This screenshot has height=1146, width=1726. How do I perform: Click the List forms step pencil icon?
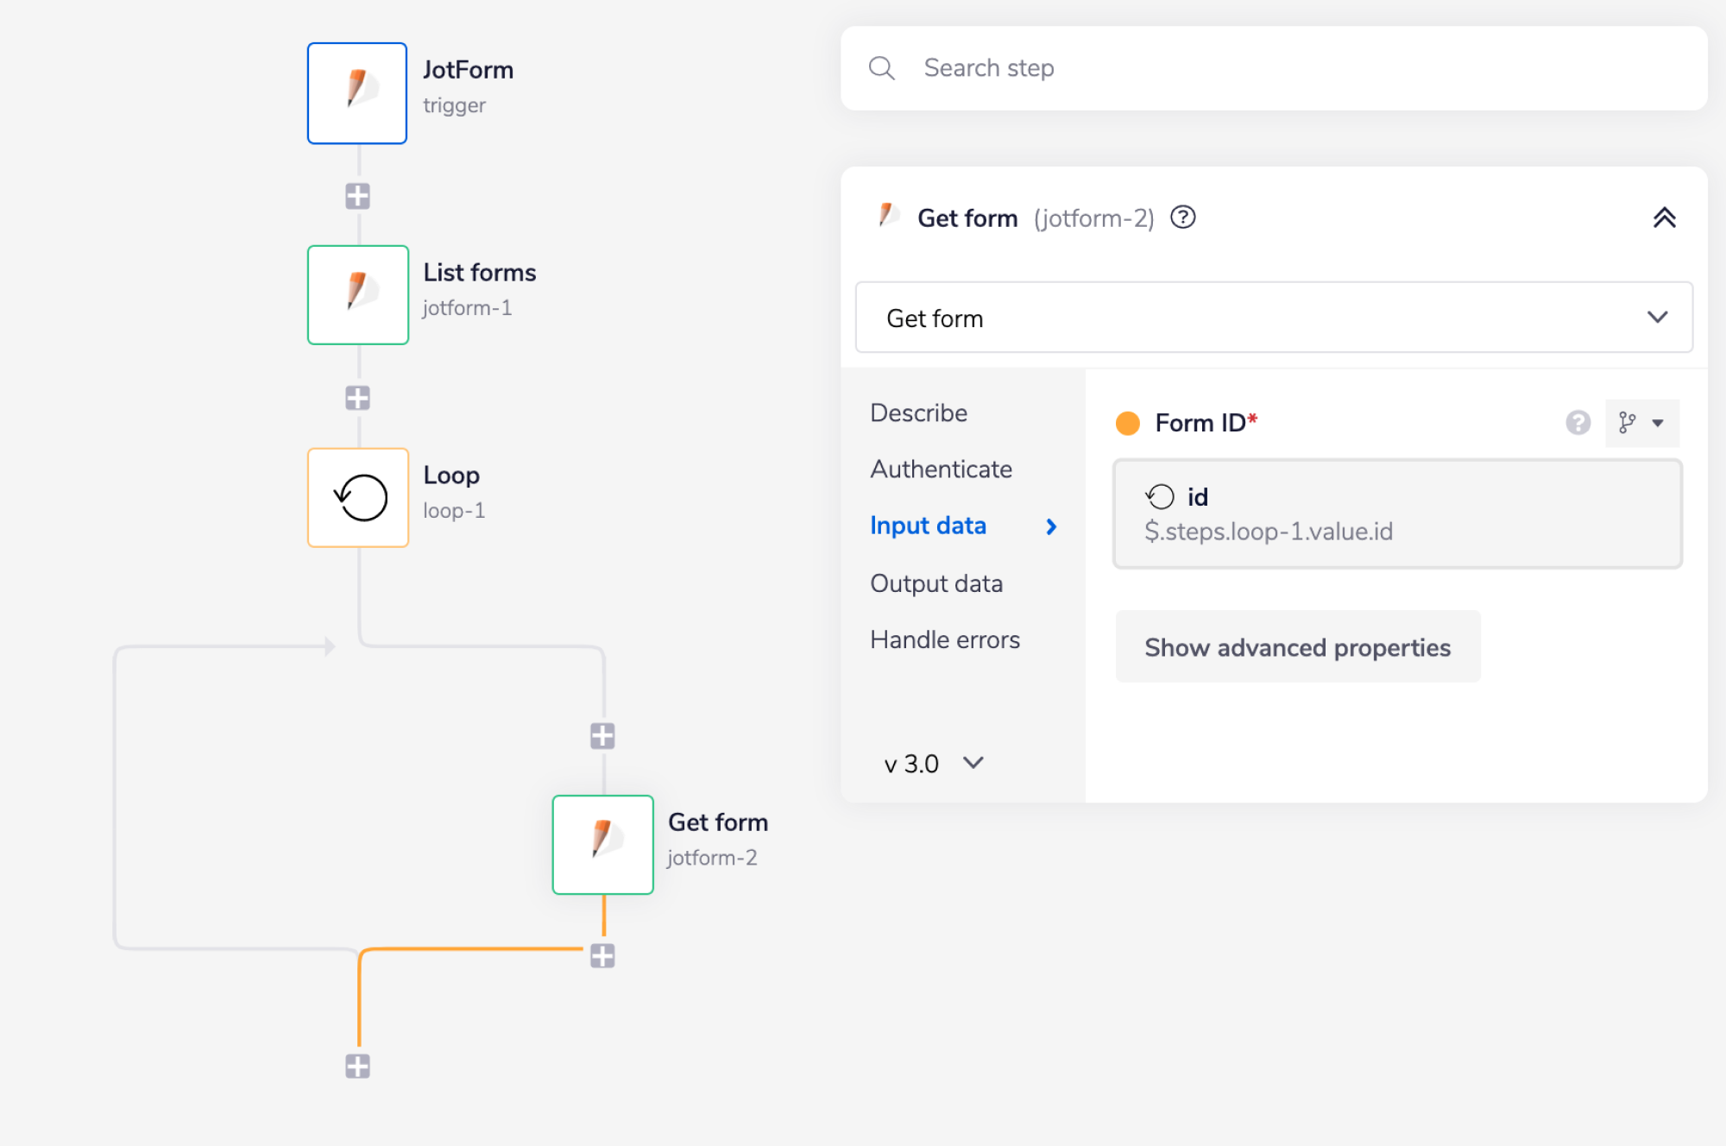(356, 294)
